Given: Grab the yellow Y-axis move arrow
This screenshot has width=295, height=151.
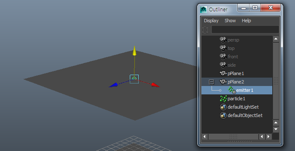Looking at the screenshot, I should [x=134, y=51].
